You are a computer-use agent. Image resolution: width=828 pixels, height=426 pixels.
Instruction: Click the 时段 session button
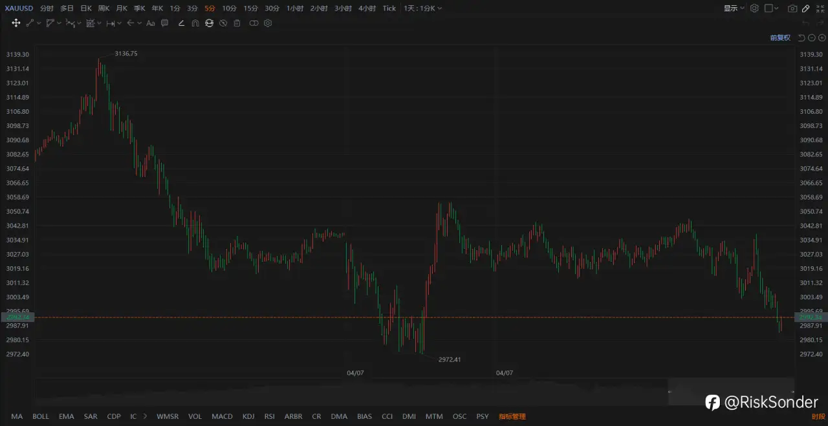pos(818,417)
